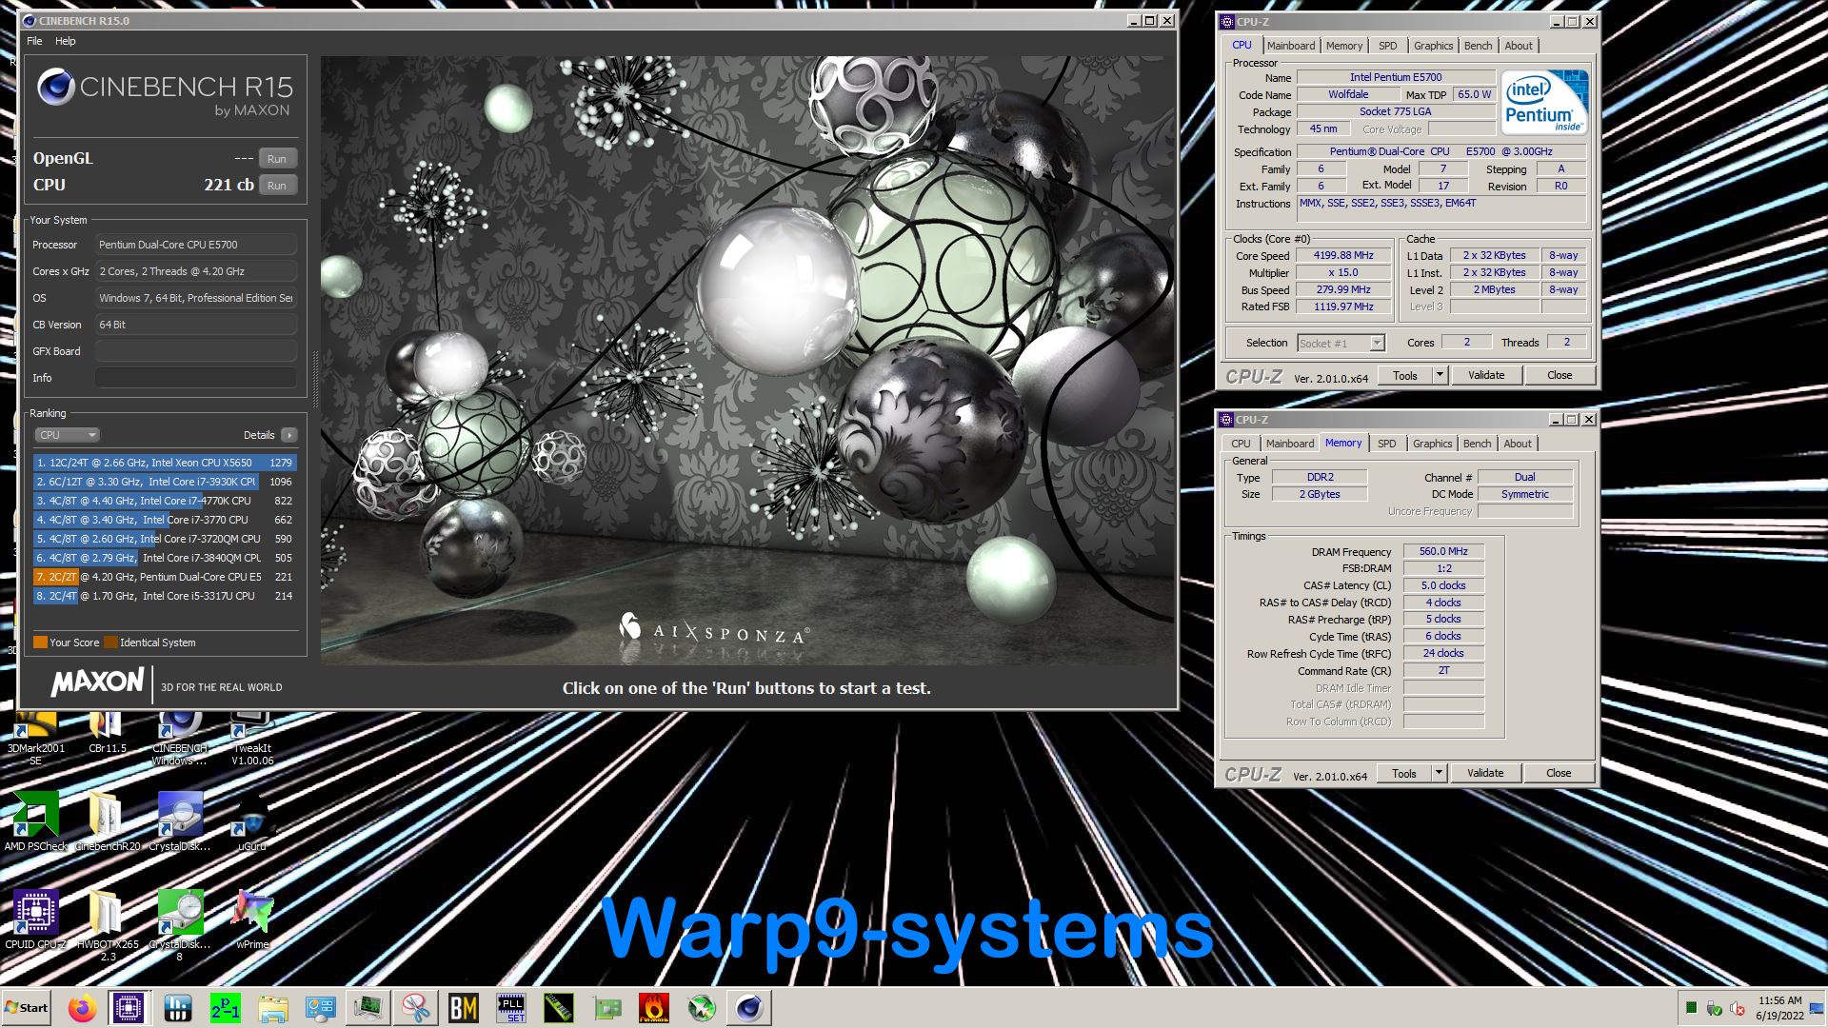Open the CPU ranking type dropdown

pyautogui.click(x=67, y=435)
